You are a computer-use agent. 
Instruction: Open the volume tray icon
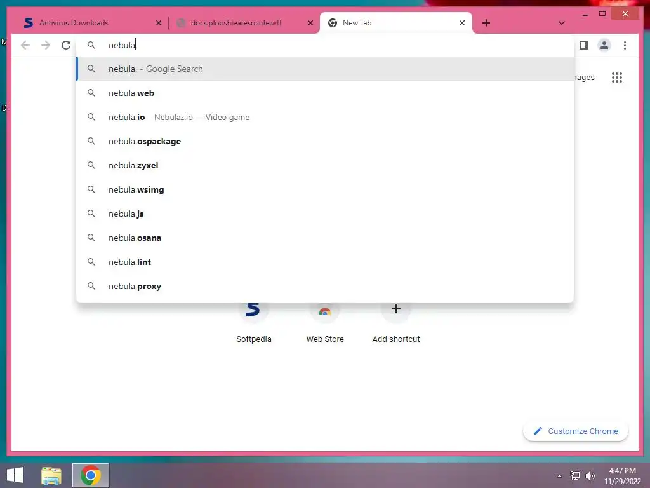click(x=590, y=476)
